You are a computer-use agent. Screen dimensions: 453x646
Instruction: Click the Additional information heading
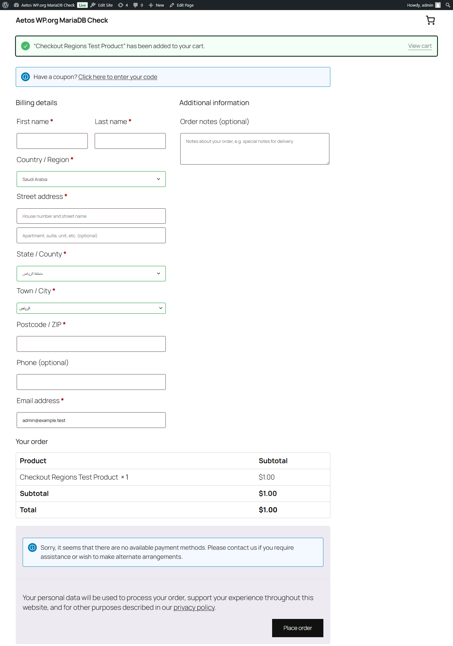214,103
